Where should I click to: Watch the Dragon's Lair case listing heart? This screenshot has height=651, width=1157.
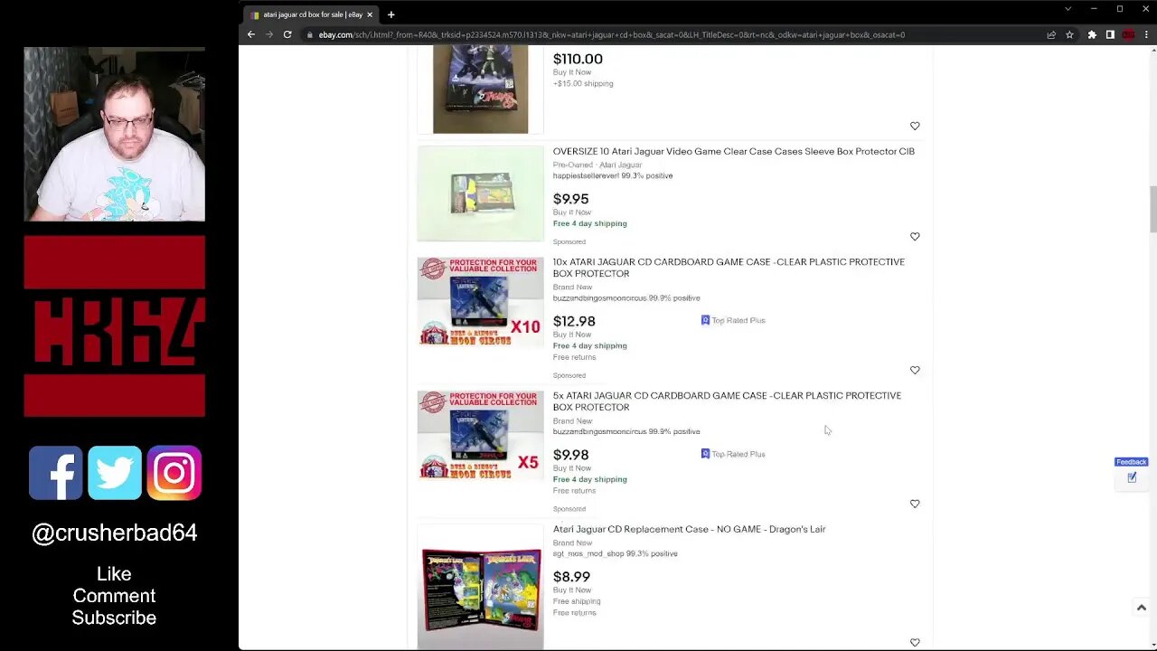tap(915, 642)
